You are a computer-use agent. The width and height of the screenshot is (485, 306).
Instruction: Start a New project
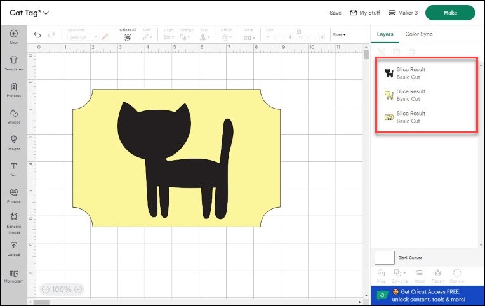(x=13, y=36)
